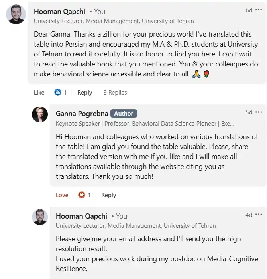Click the reaction count beside the heart
Image resolution: width=267 pixels, height=279 pixels.
pos(89,195)
